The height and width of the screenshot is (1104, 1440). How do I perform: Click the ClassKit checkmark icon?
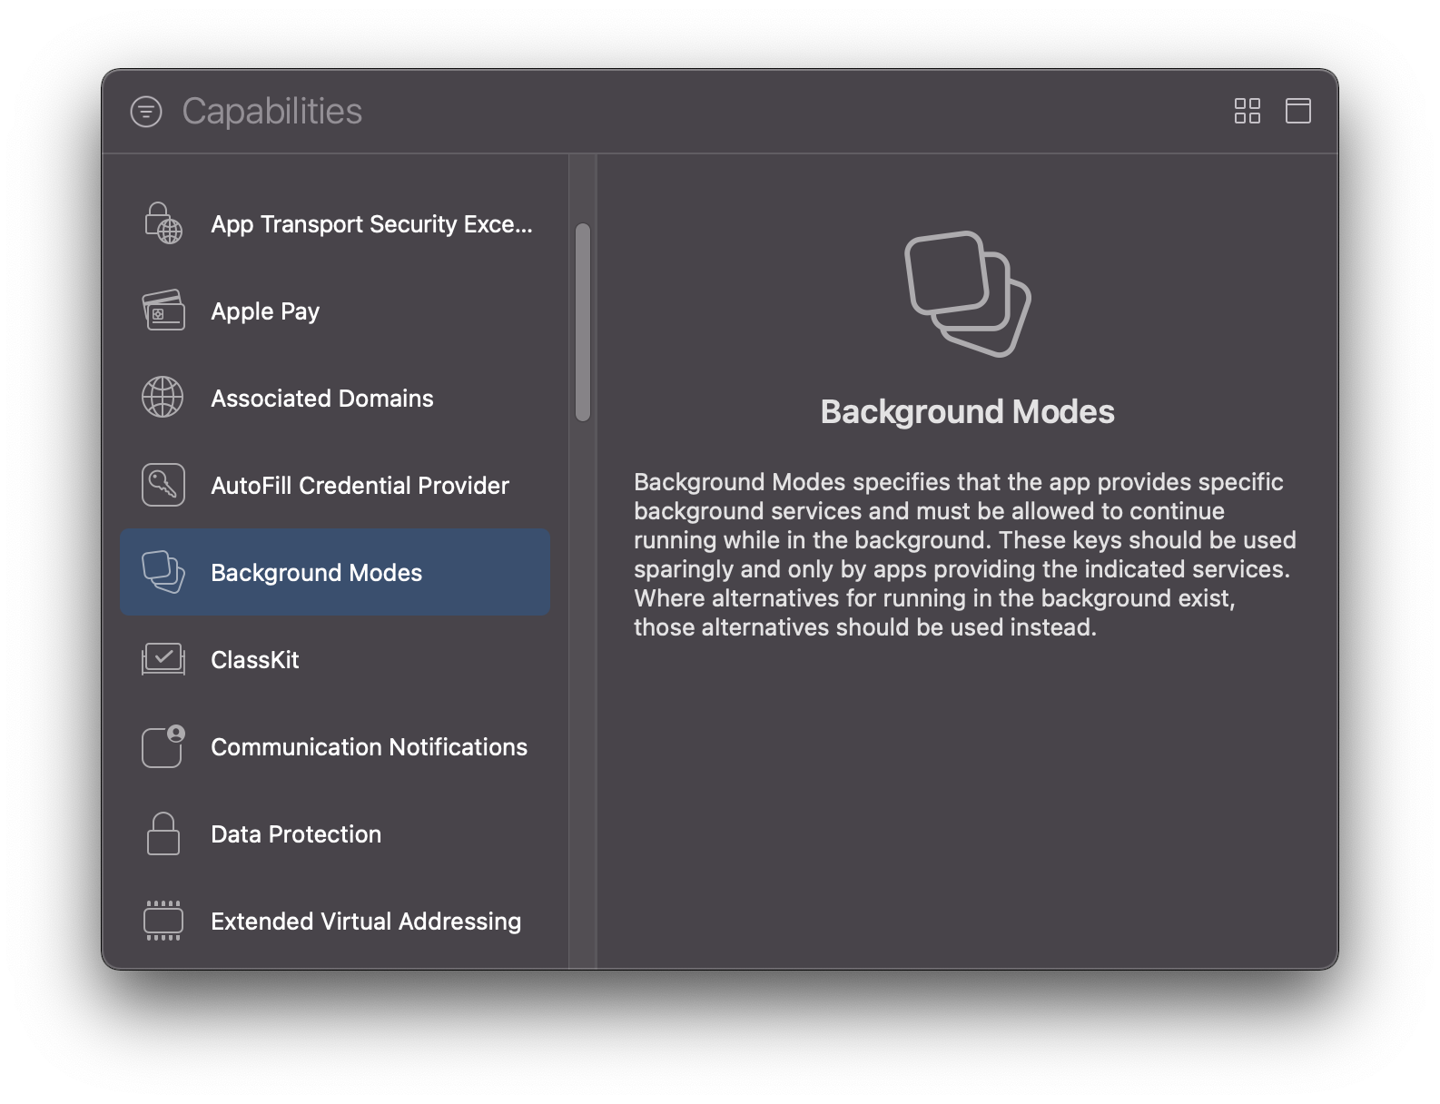coord(163,659)
